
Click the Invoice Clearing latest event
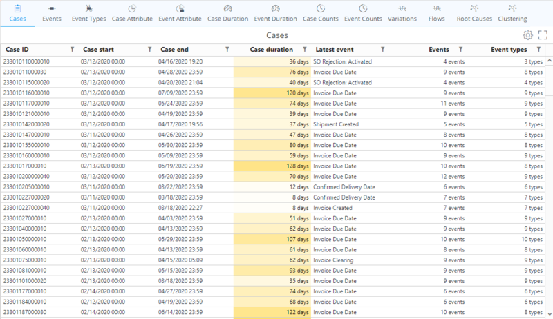coord(333,260)
